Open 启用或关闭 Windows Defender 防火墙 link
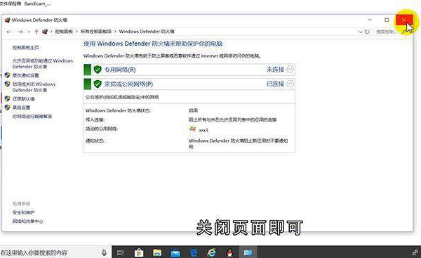Viewport: 421px width, 258px height. click(x=34, y=87)
